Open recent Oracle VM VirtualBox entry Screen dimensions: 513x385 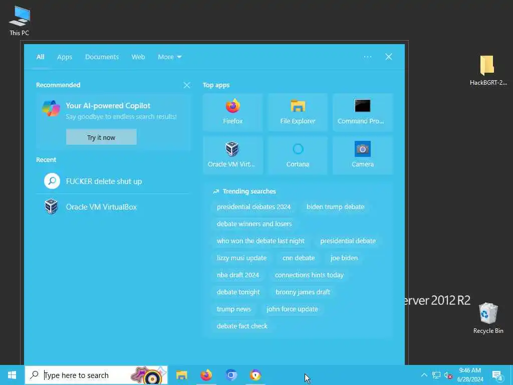coord(113,207)
